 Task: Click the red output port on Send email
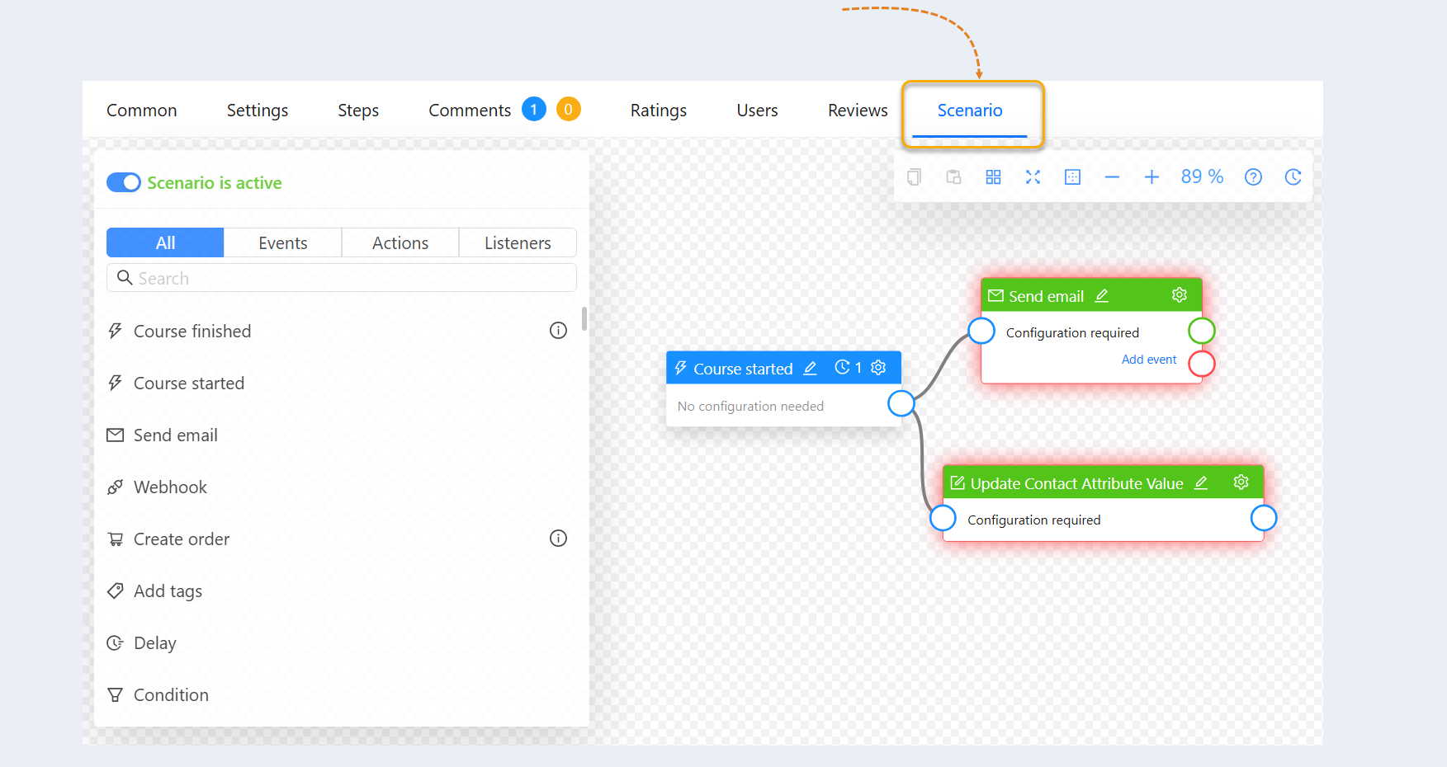1201,363
